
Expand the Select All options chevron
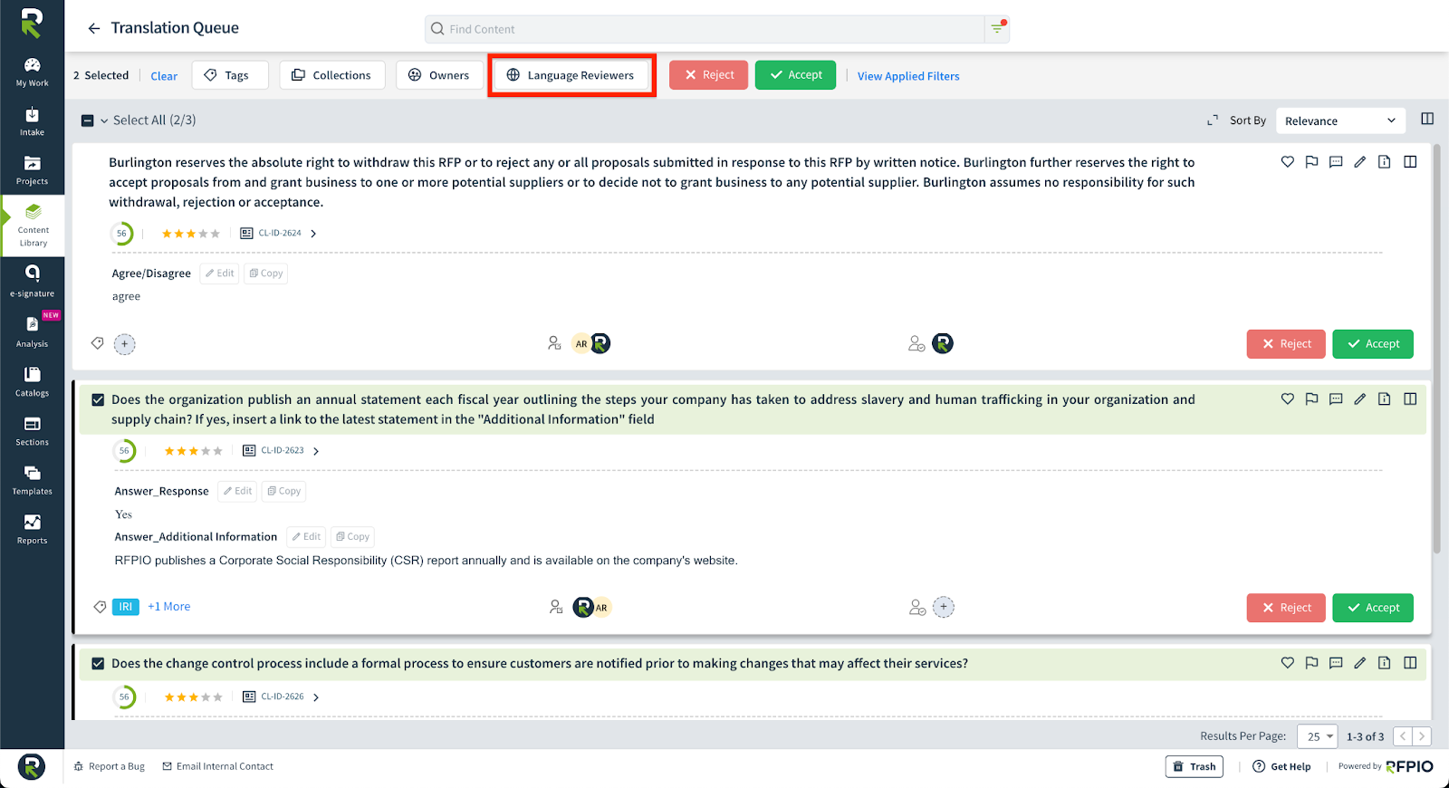pyautogui.click(x=104, y=120)
